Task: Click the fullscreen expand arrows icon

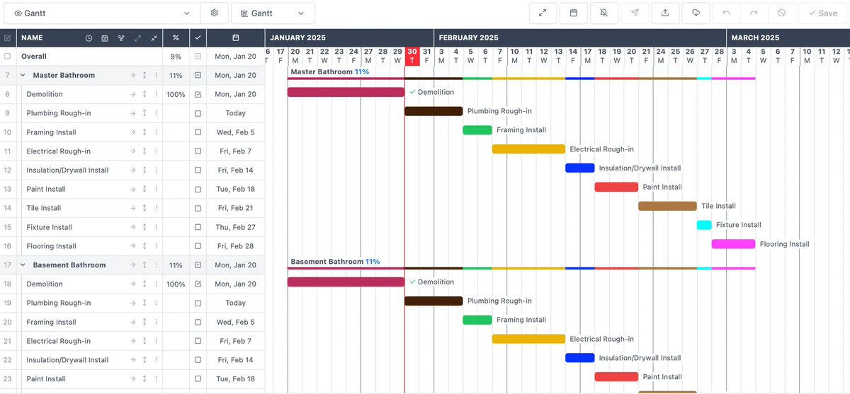Action: click(x=543, y=13)
